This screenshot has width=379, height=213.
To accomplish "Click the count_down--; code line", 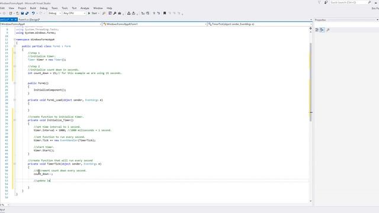I will 43,174.
